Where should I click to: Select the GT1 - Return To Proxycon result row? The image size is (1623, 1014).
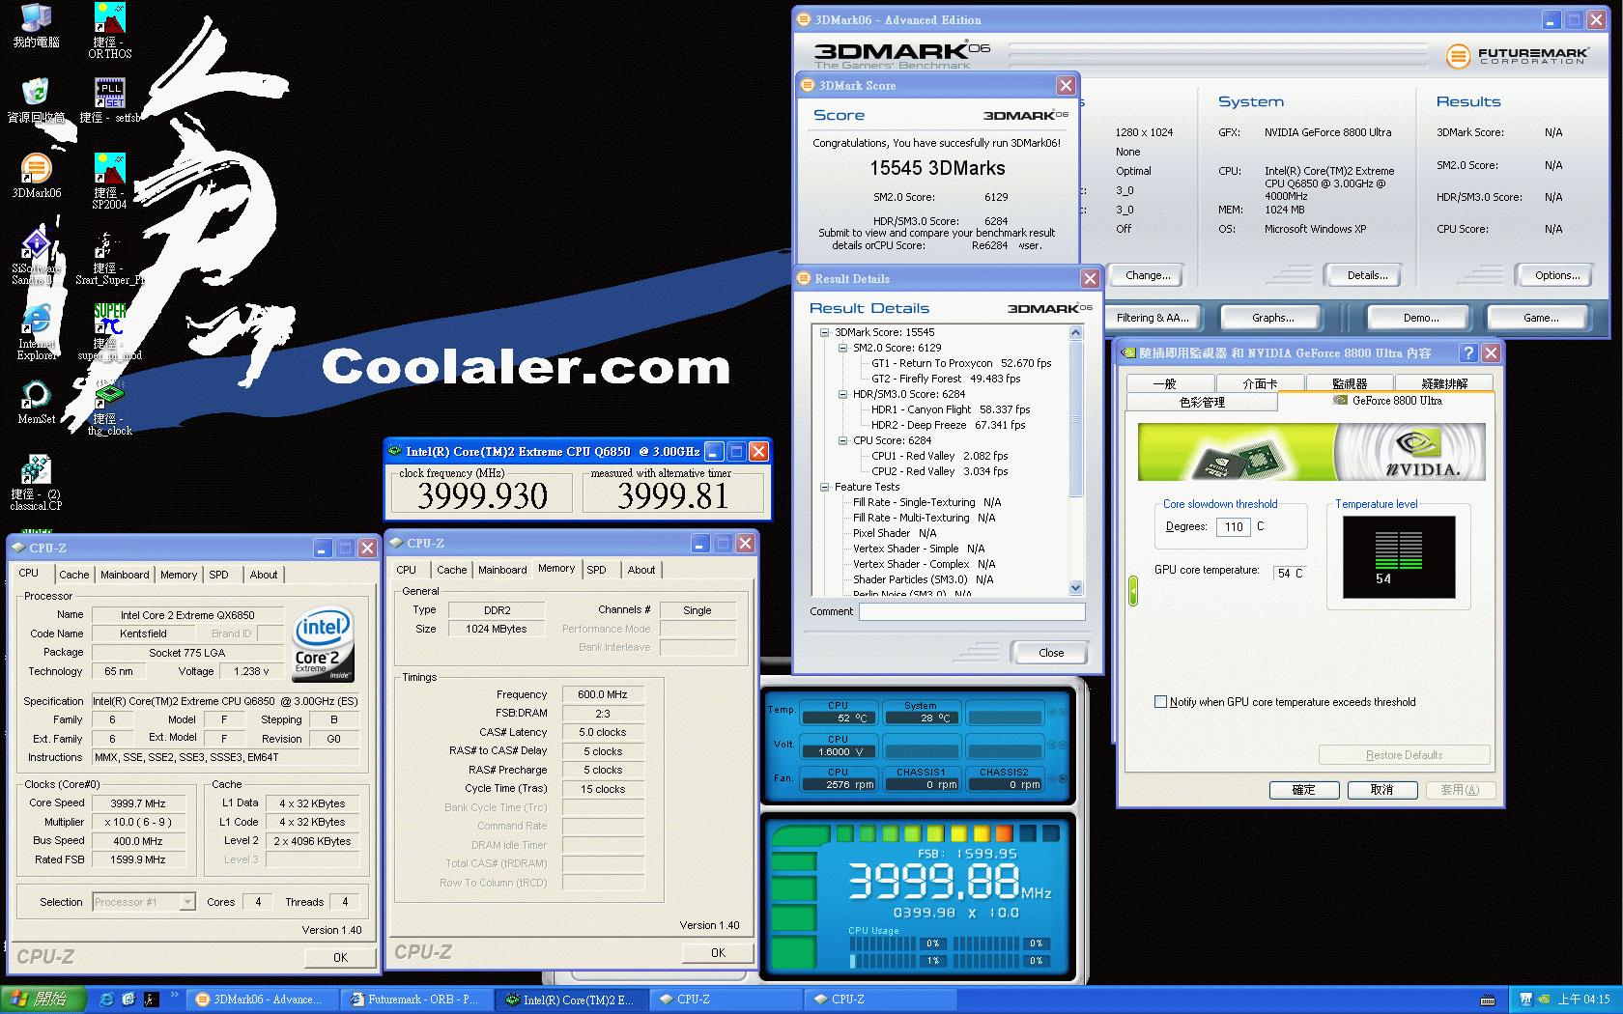coord(960,363)
